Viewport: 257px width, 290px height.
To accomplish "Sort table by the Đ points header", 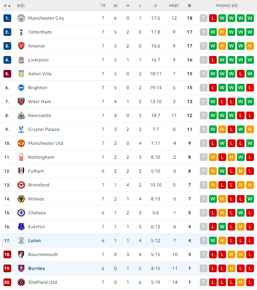I will (x=189, y=6).
